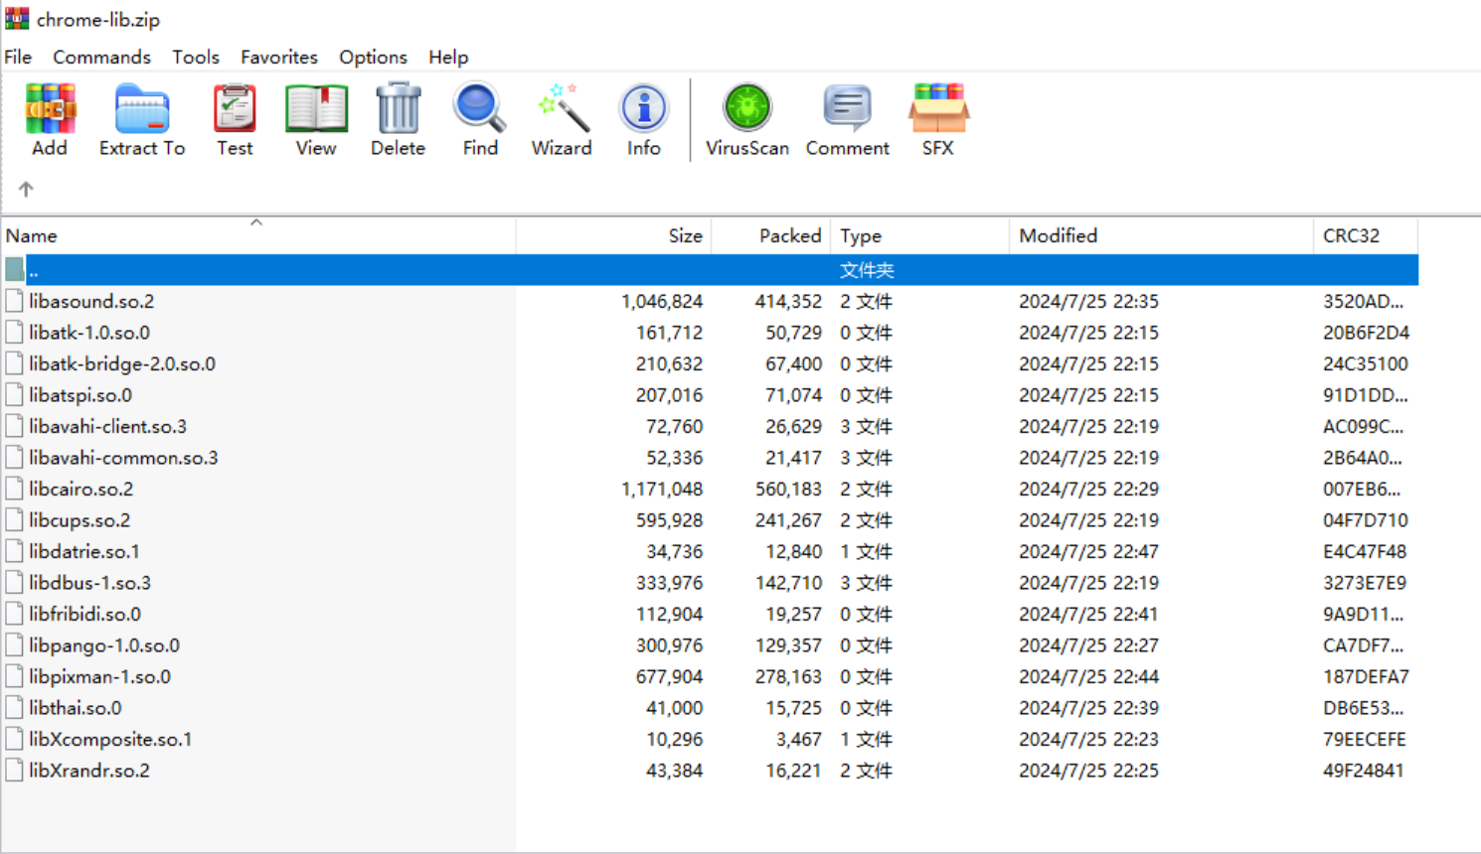Sort files by Size column header
The height and width of the screenshot is (854, 1481).
(x=685, y=235)
